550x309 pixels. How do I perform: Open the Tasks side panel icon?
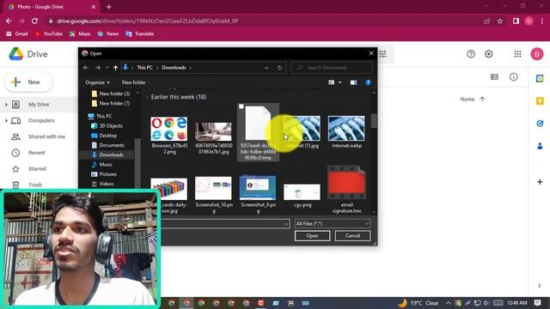pyautogui.click(x=540, y=124)
